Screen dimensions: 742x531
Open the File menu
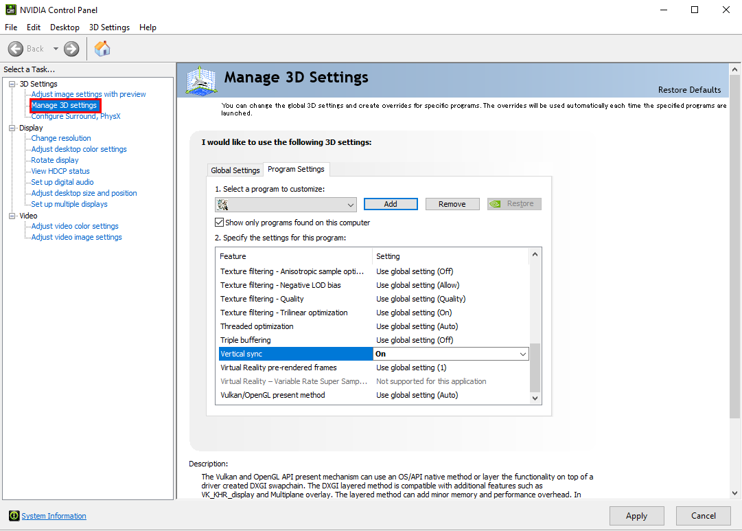point(11,27)
